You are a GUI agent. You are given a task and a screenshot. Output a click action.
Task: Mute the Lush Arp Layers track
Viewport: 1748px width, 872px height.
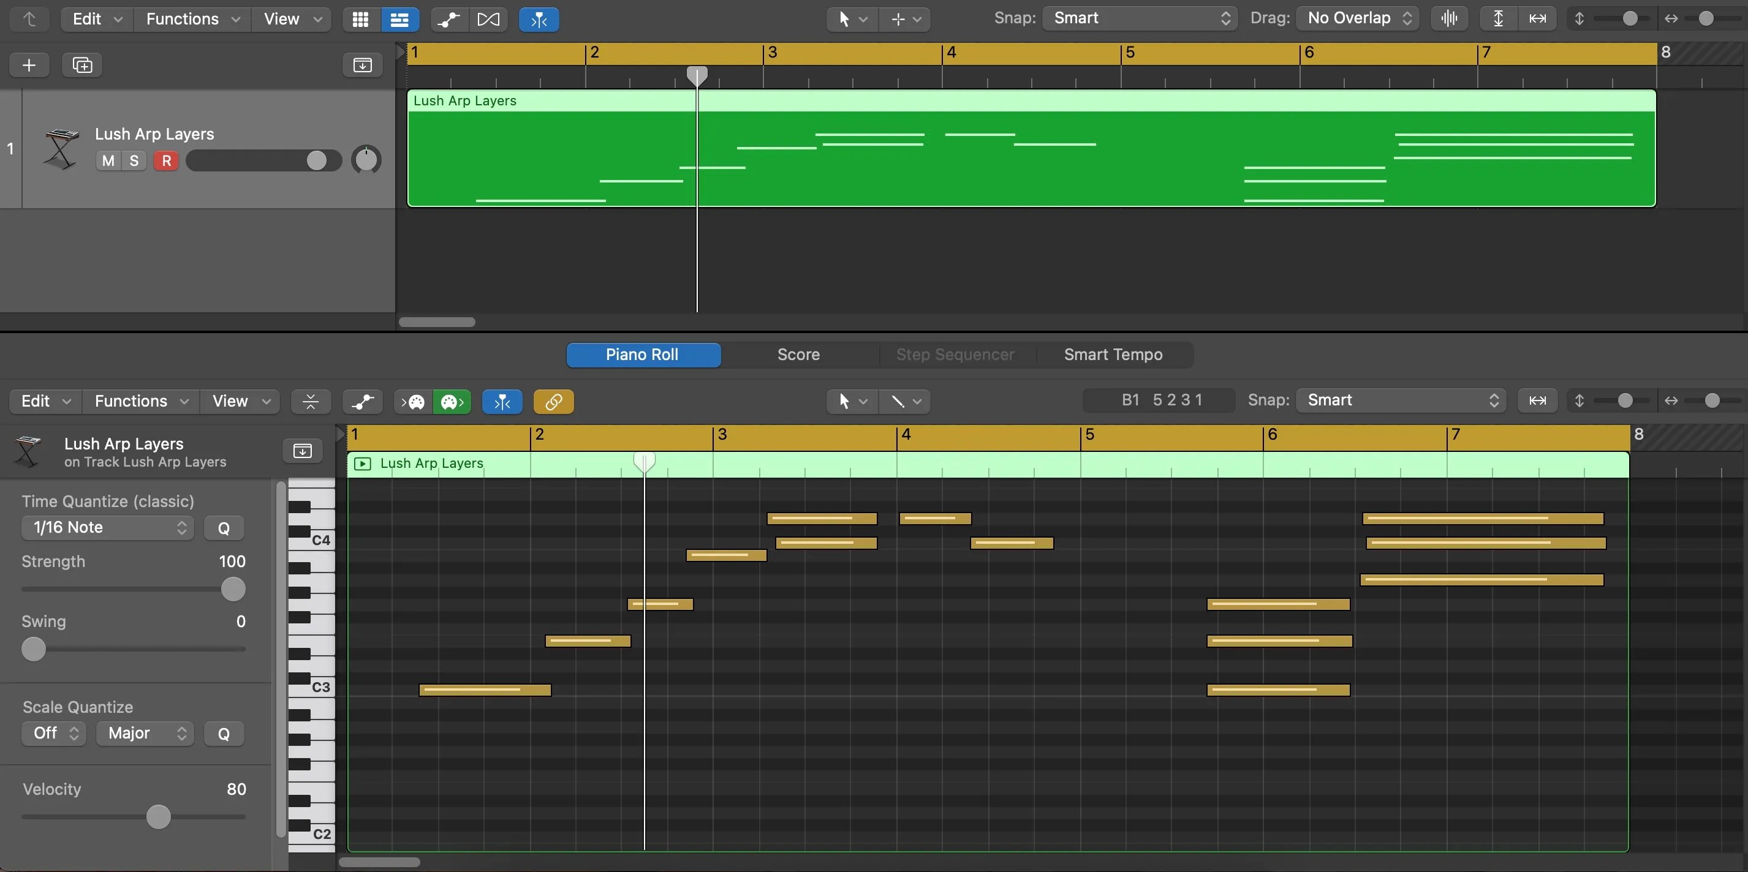click(107, 160)
